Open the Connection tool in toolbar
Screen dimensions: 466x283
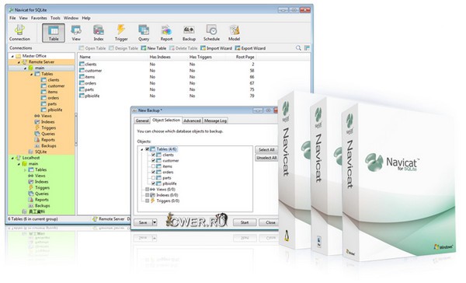(19, 33)
